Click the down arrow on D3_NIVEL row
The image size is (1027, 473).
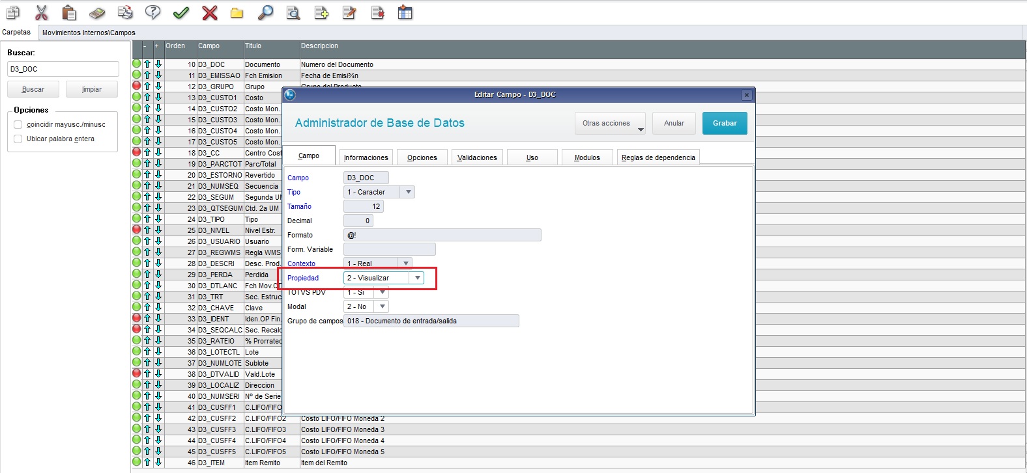pyautogui.click(x=158, y=230)
